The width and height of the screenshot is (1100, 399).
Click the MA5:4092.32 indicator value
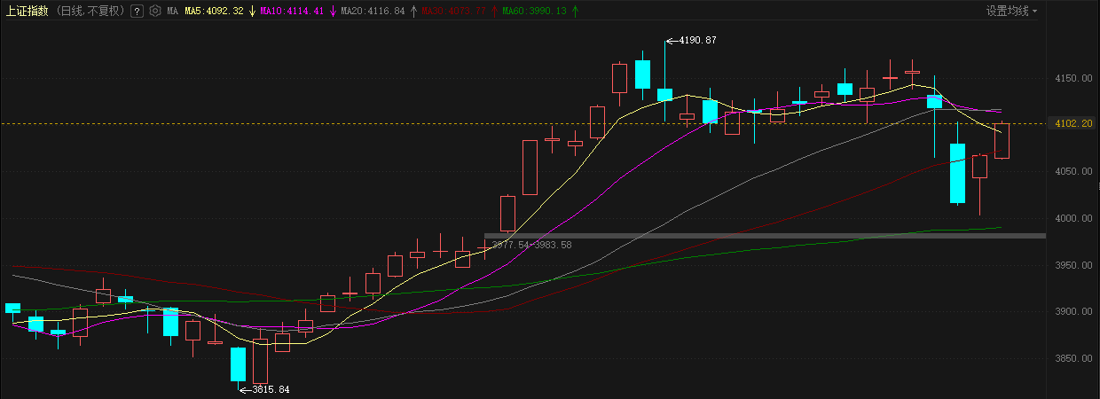click(x=214, y=12)
